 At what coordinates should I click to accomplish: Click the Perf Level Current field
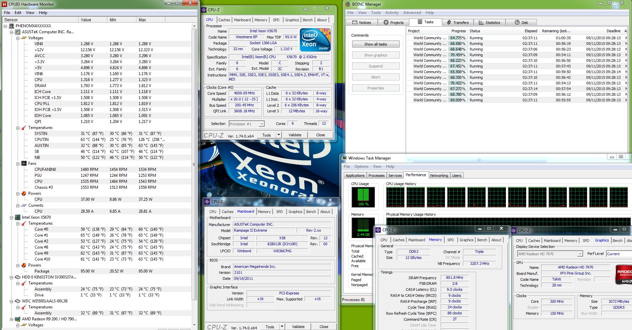[x=619, y=254]
